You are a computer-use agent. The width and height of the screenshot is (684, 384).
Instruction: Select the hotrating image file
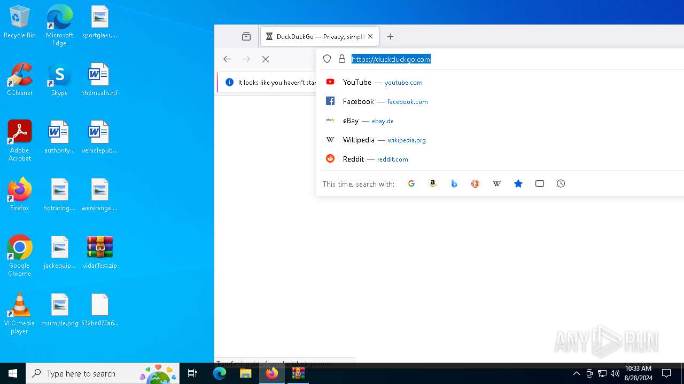point(59,195)
